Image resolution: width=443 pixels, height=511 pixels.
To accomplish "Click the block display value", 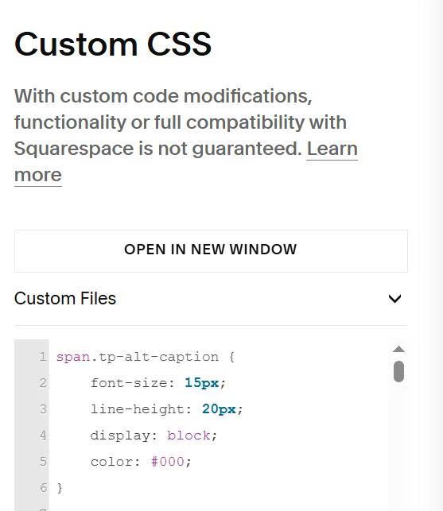I will [x=188, y=436].
